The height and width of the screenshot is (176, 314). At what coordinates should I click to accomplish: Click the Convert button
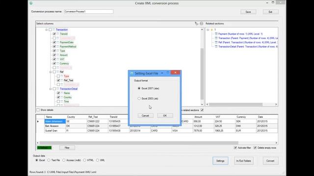[x=270, y=161]
